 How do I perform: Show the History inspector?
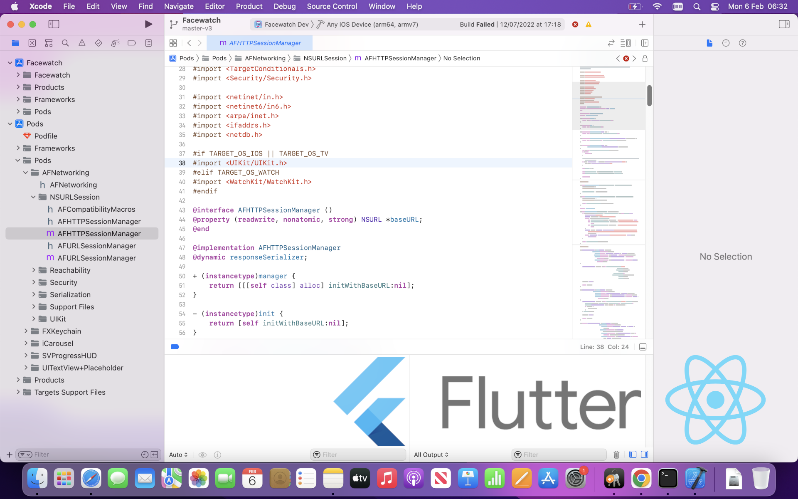(x=726, y=43)
